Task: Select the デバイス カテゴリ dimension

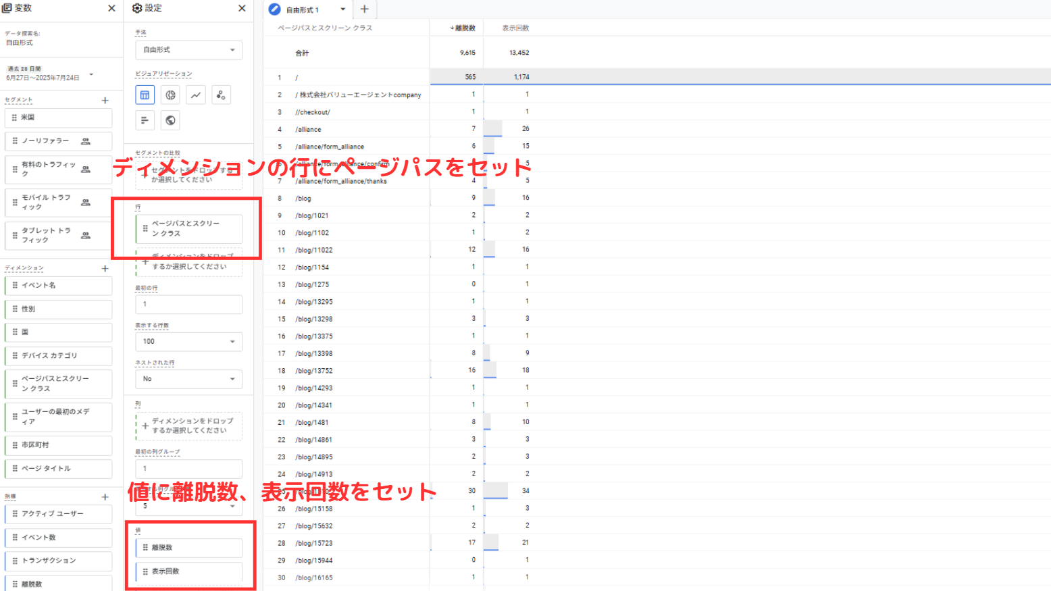Action: point(59,355)
